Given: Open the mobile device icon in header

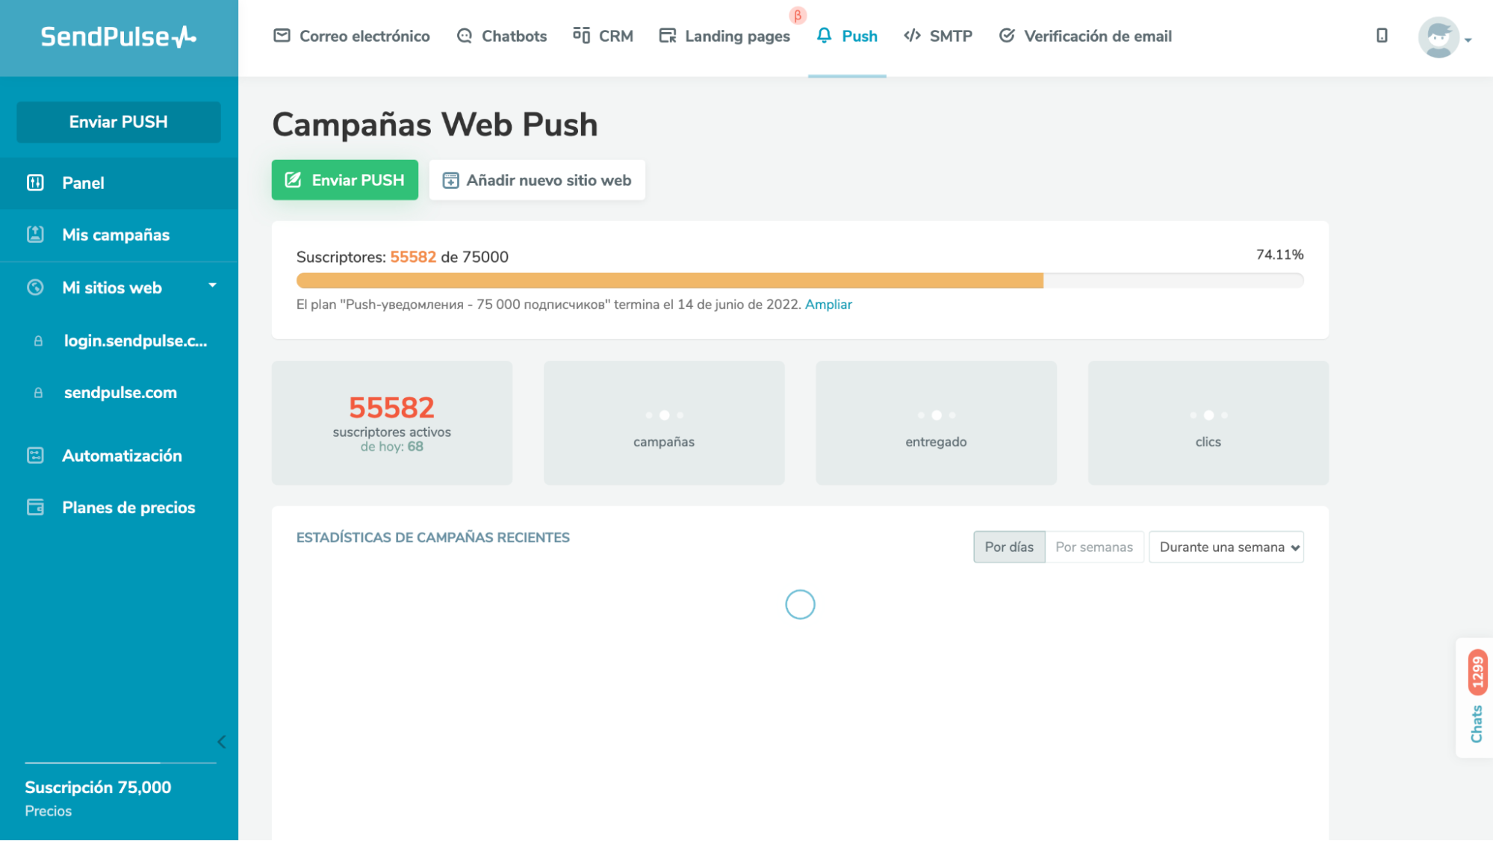Looking at the screenshot, I should click(1382, 35).
